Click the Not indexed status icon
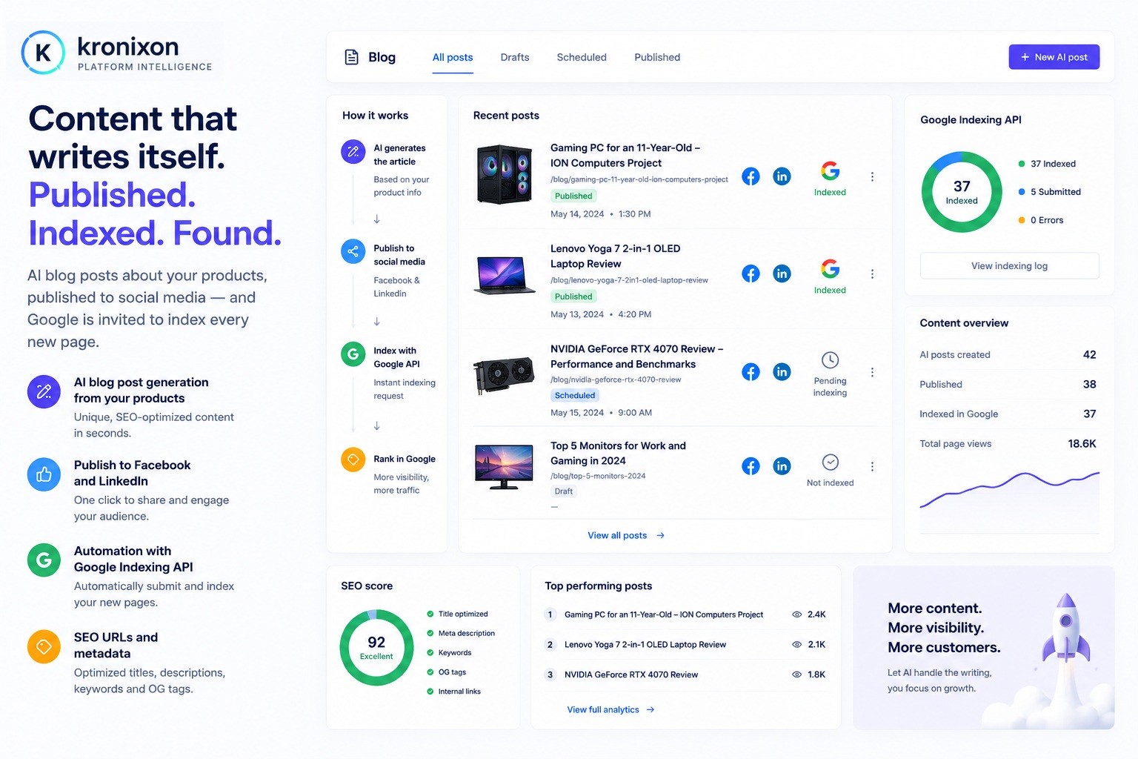 point(831,463)
